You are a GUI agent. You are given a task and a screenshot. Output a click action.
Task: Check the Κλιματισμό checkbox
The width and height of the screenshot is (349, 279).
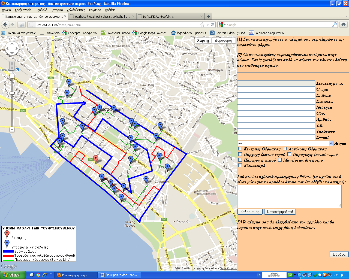click(240, 165)
